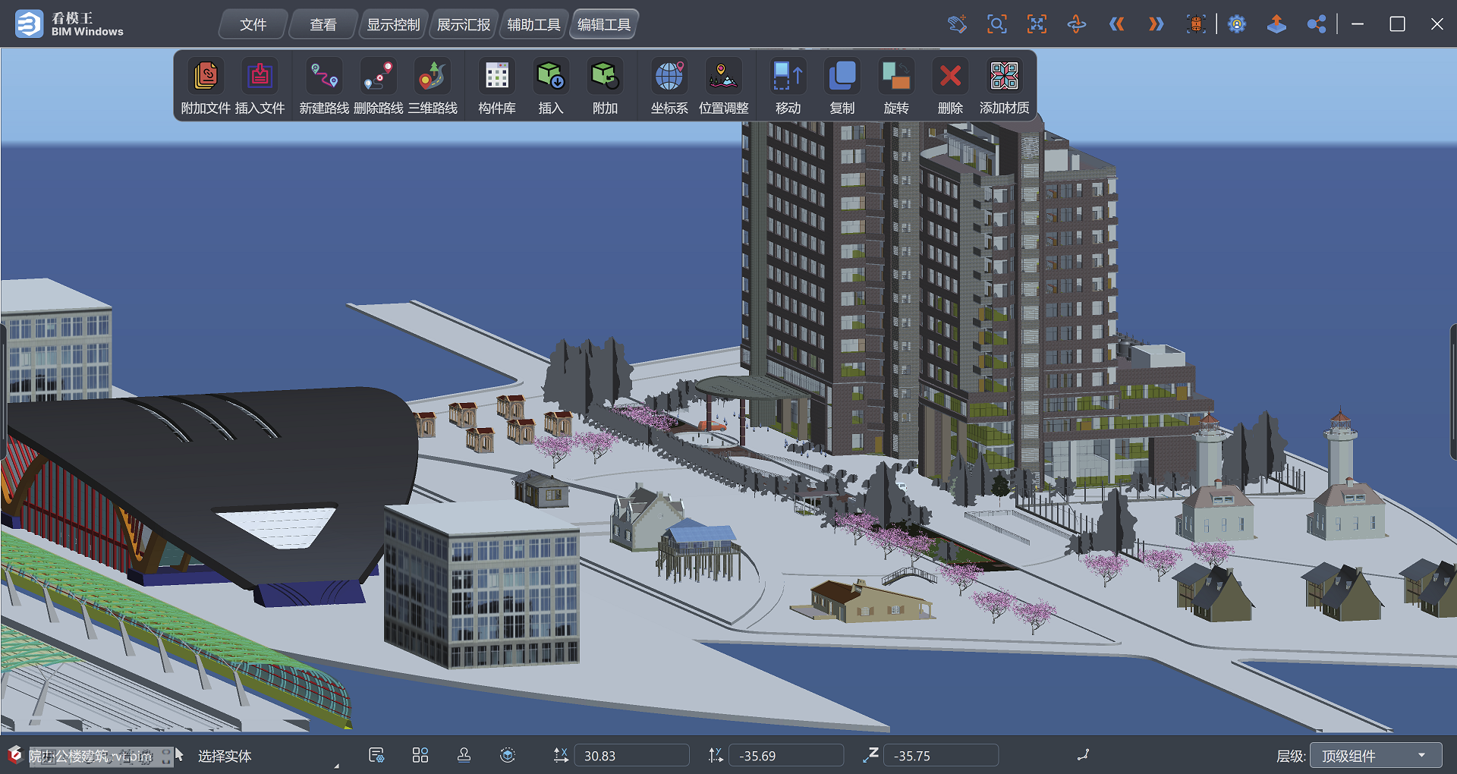Click the red 删除 (delete) icon
This screenshot has width=1457, height=774.
[x=950, y=77]
